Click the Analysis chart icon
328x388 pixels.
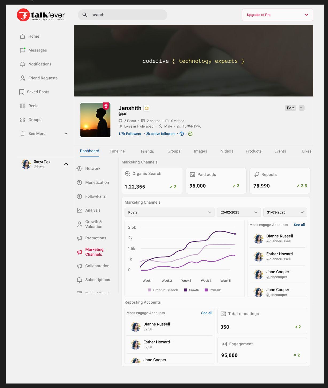coord(79,210)
